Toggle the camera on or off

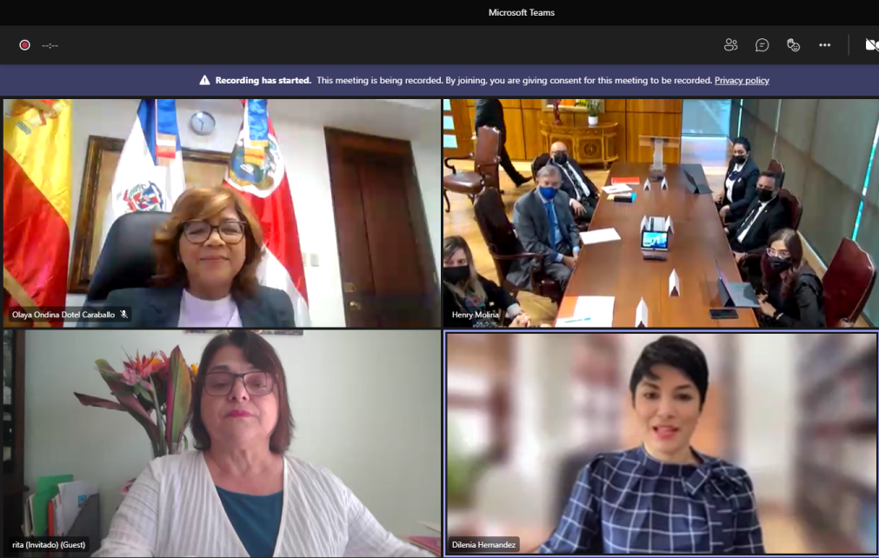point(872,45)
